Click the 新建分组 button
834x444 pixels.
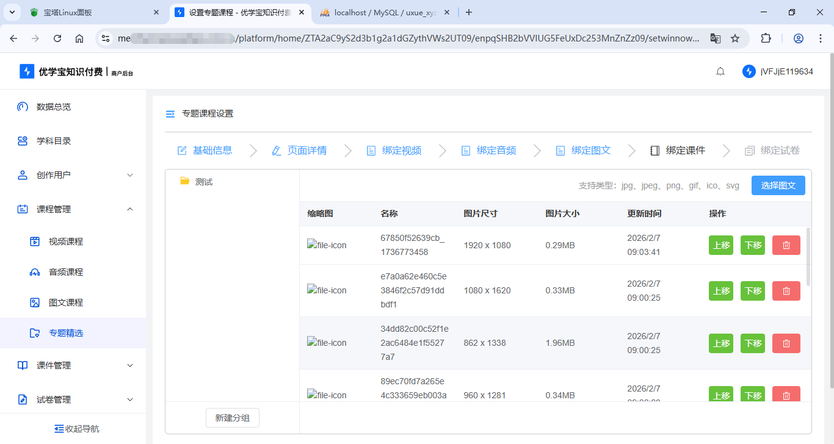pyautogui.click(x=232, y=418)
